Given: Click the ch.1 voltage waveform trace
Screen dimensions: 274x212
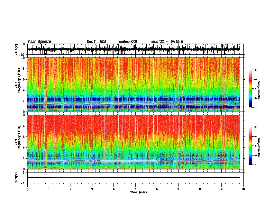Looking at the screenshot, I should tap(134, 49).
